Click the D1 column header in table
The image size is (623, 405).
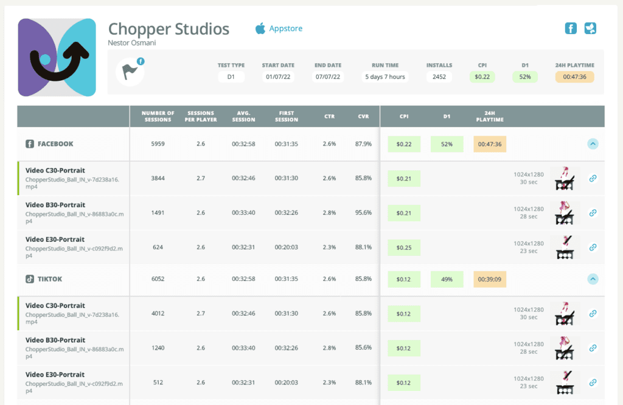click(x=447, y=116)
